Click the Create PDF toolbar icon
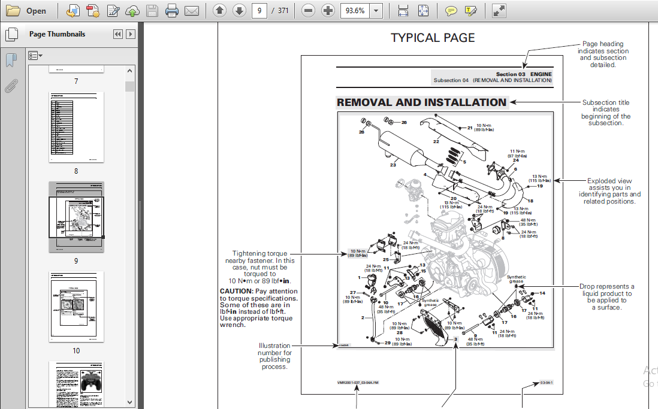This screenshot has height=409, width=658. tap(73, 11)
